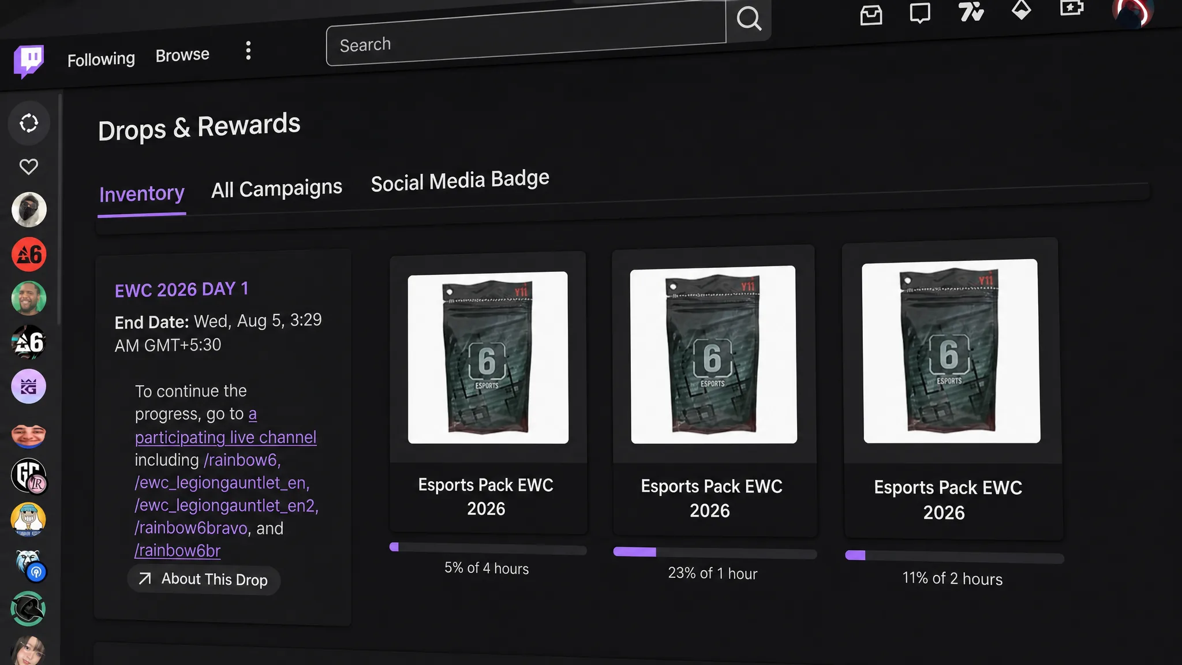Click the "5% of 4 hours" label
1182x665 pixels.
(487, 568)
